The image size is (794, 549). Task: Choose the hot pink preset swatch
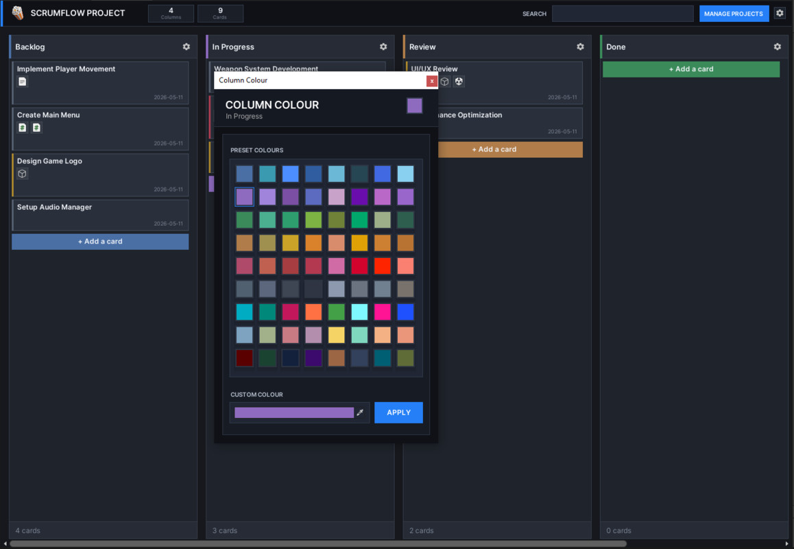click(x=383, y=312)
